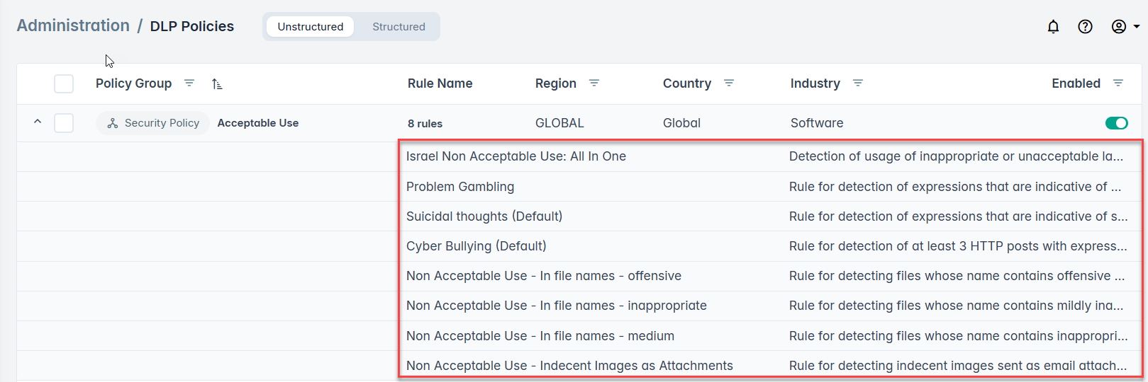Disable the Acceptable Use policy toggle
This screenshot has height=382, width=1148.
[1116, 123]
